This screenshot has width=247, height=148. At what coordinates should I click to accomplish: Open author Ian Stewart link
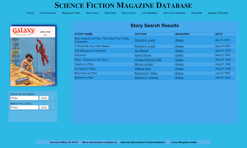click(x=142, y=50)
